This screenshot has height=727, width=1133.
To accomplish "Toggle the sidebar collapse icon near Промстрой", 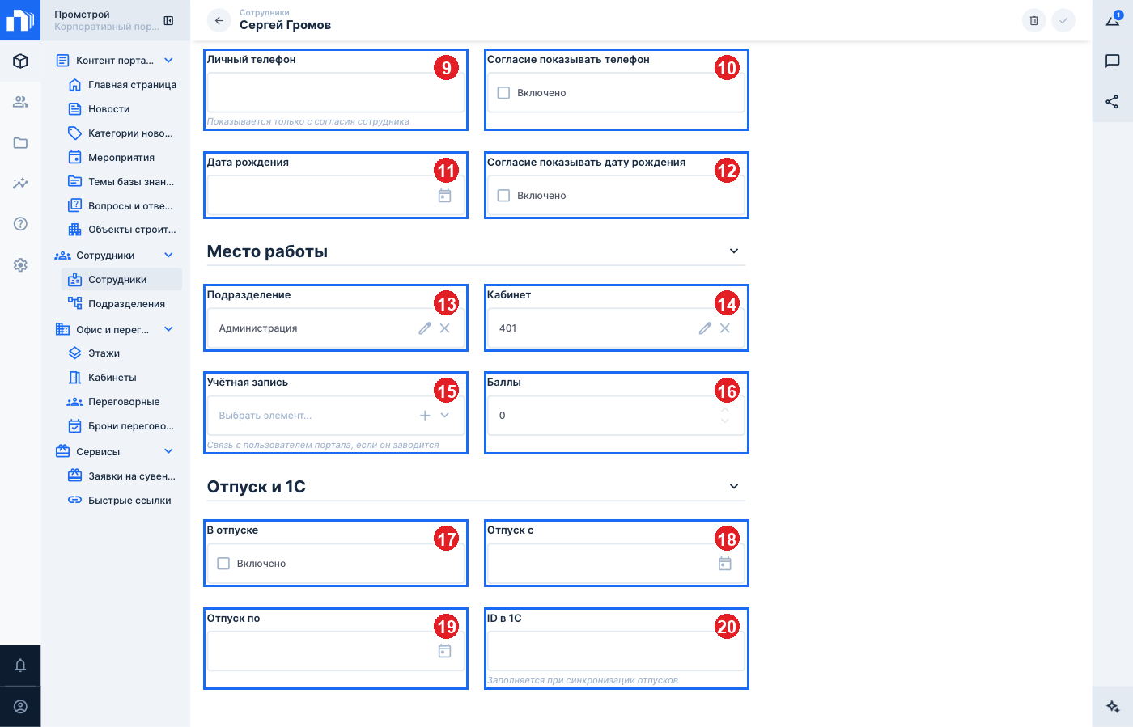I will 168,20.
